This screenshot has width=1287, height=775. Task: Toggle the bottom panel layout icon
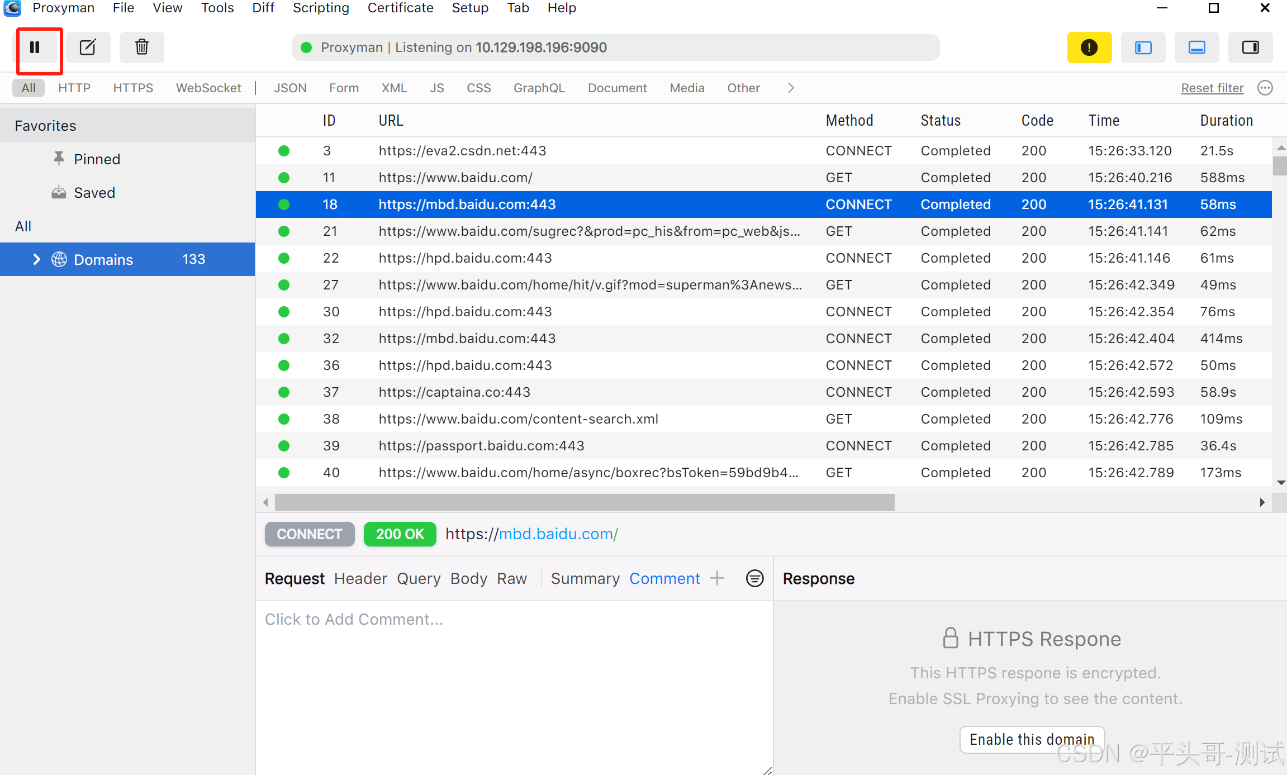pyautogui.click(x=1196, y=47)
